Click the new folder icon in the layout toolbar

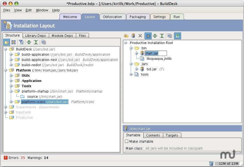click(x=126, y=36)
